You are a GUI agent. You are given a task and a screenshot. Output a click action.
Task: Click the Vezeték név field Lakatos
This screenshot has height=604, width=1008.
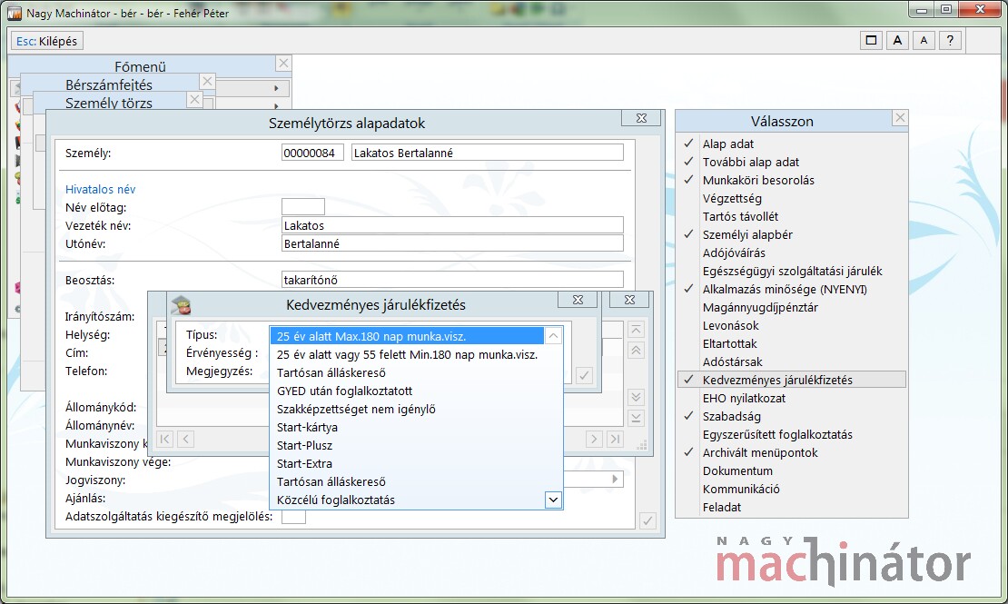pyautogui.click(x=452, y=225)
